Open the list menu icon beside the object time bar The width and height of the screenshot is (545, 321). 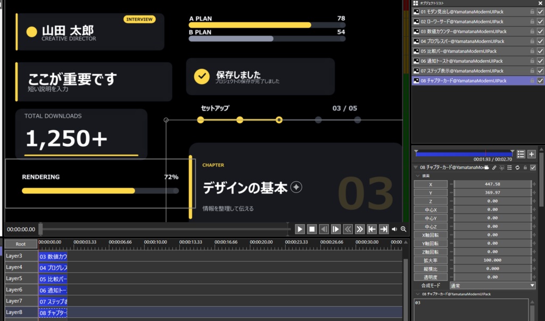tap(521, 154)
